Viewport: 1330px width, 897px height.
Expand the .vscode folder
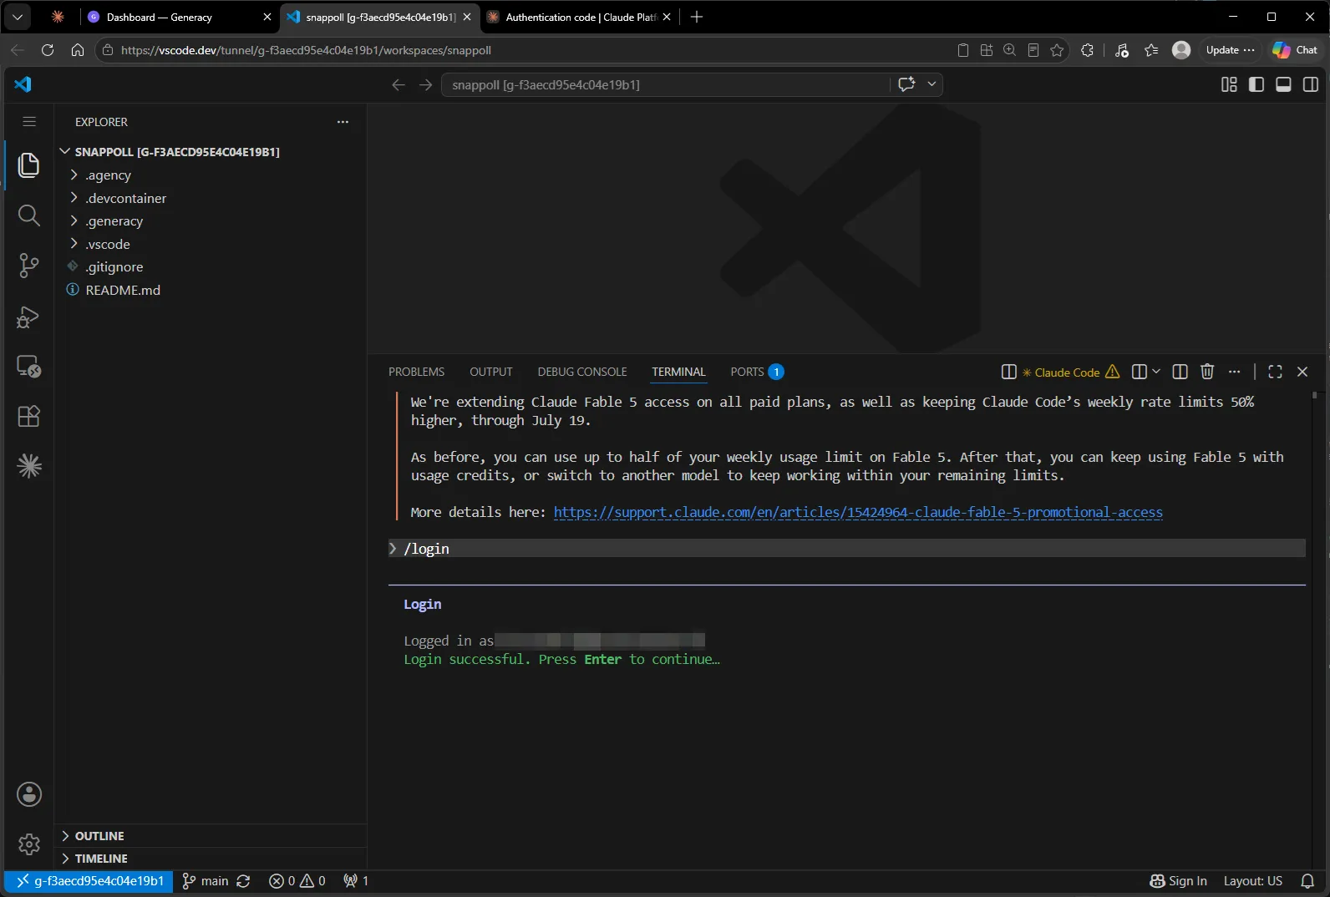108,244
